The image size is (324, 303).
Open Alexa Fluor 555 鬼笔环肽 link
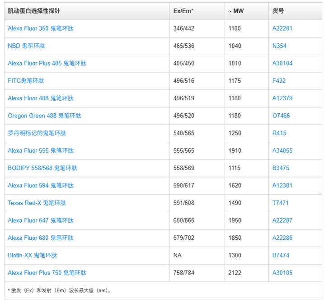click(x=41, y=150)
